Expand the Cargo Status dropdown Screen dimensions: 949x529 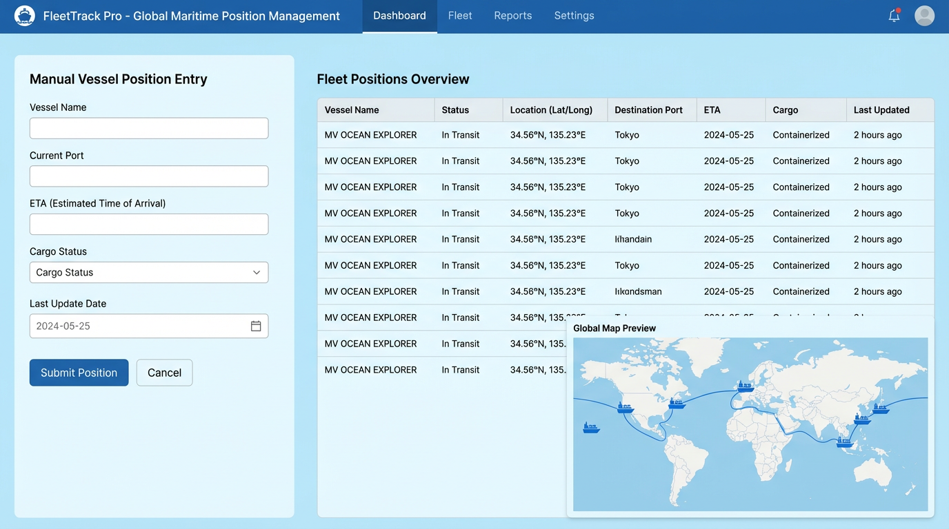(149, 273)
